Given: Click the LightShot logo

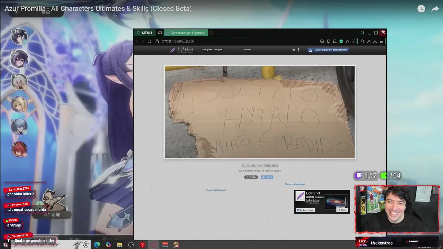Looking at the screenshot, I should coord(182,50).
